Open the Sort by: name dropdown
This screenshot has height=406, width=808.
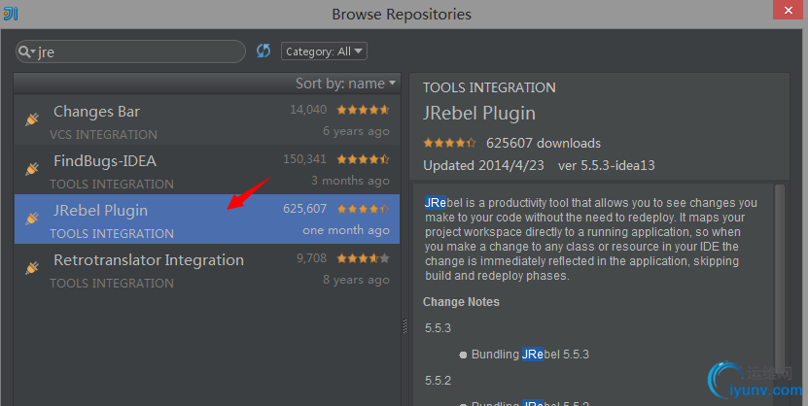345,84
